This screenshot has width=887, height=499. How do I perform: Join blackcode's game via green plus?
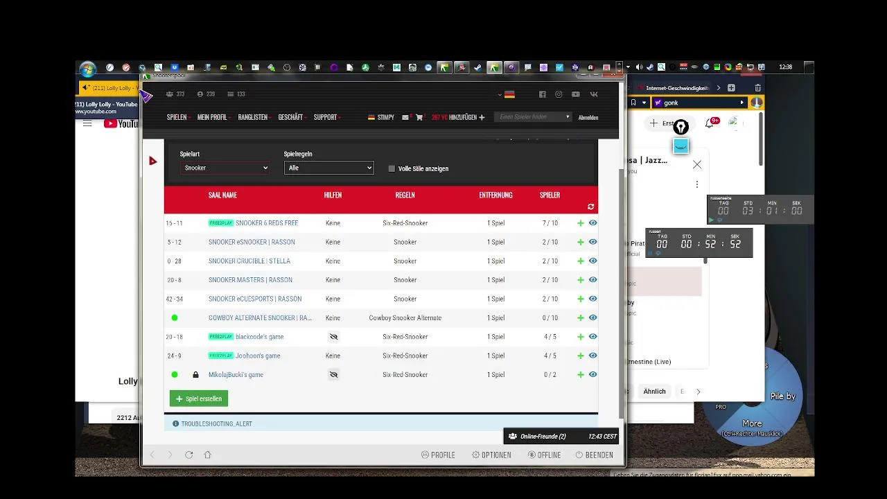[x=581, y=337]
